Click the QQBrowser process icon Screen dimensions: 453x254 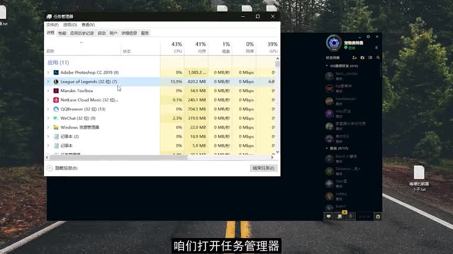click(56, 109)
